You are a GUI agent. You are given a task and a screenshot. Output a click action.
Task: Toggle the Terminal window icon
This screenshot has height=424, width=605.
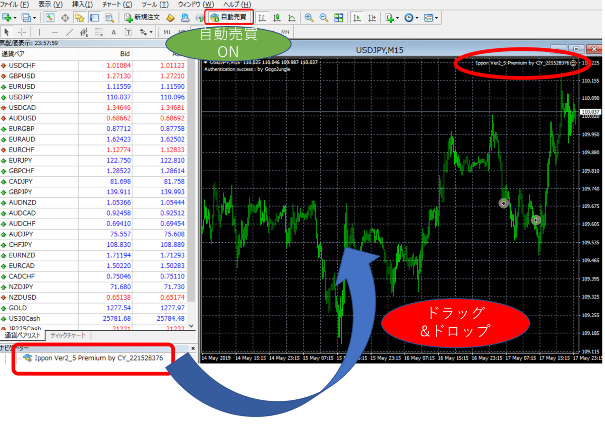click(x=94, y=18)
